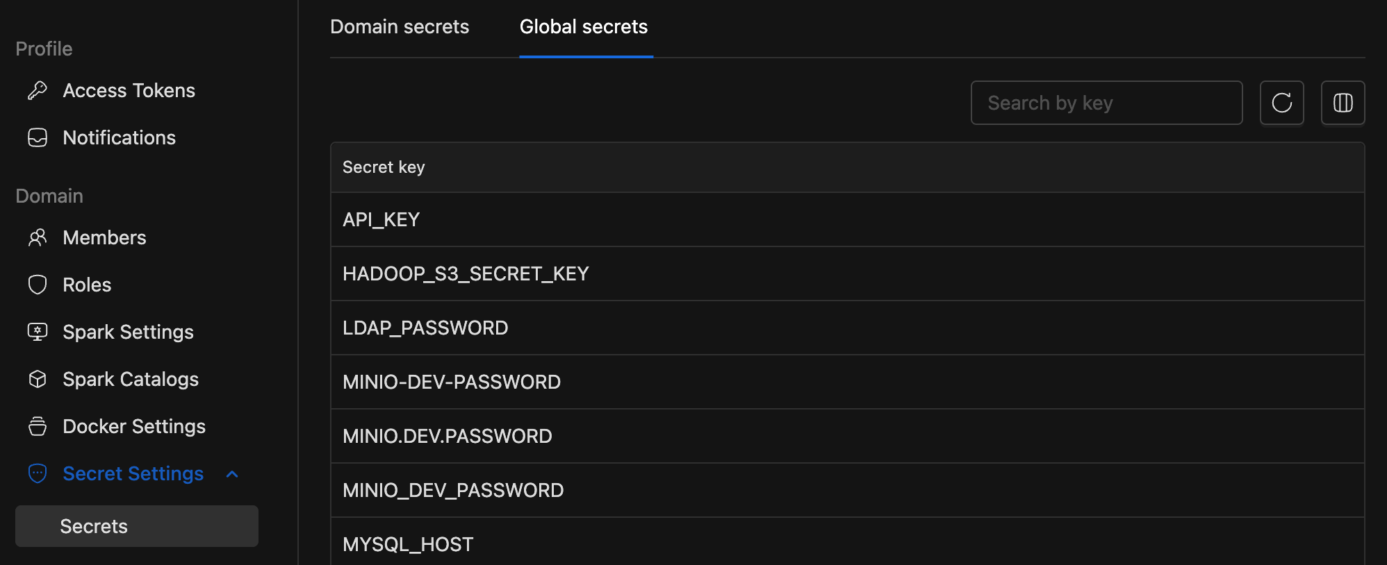This screenshot has width=1387, height=565.
Task: Click the Notifications inbox icon
Action: pos(38,137)
